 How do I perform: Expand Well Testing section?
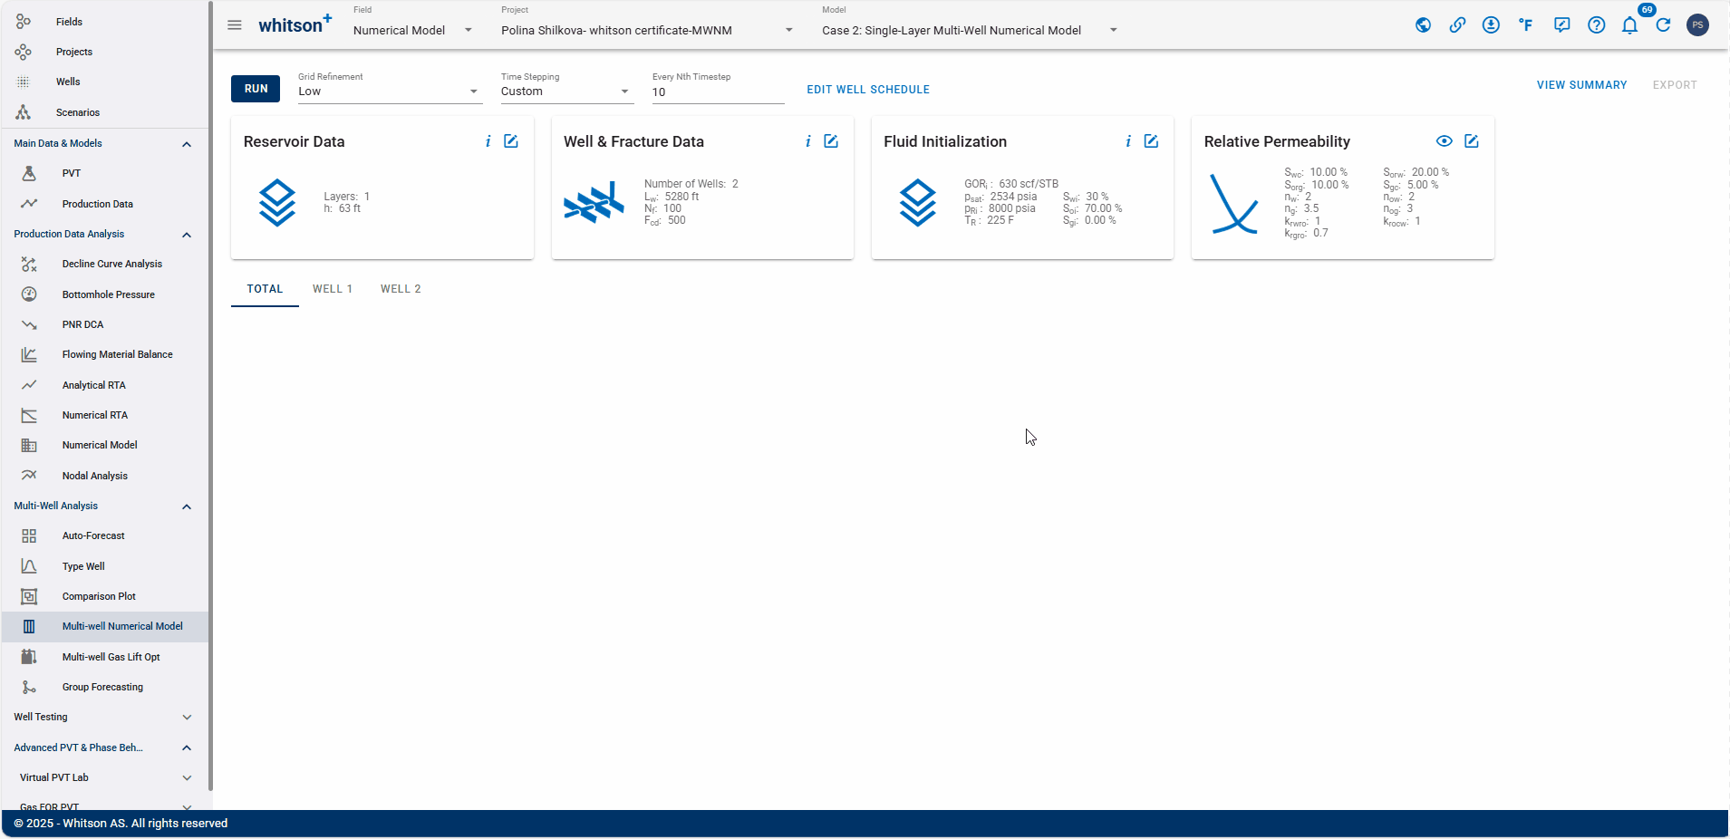click(104, 717)
